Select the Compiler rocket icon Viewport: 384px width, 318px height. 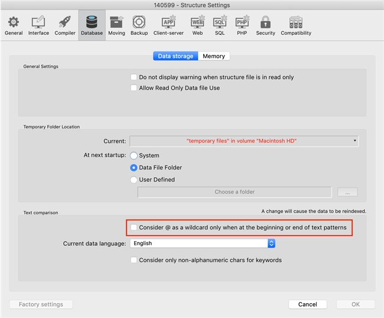tap(65, 25)
